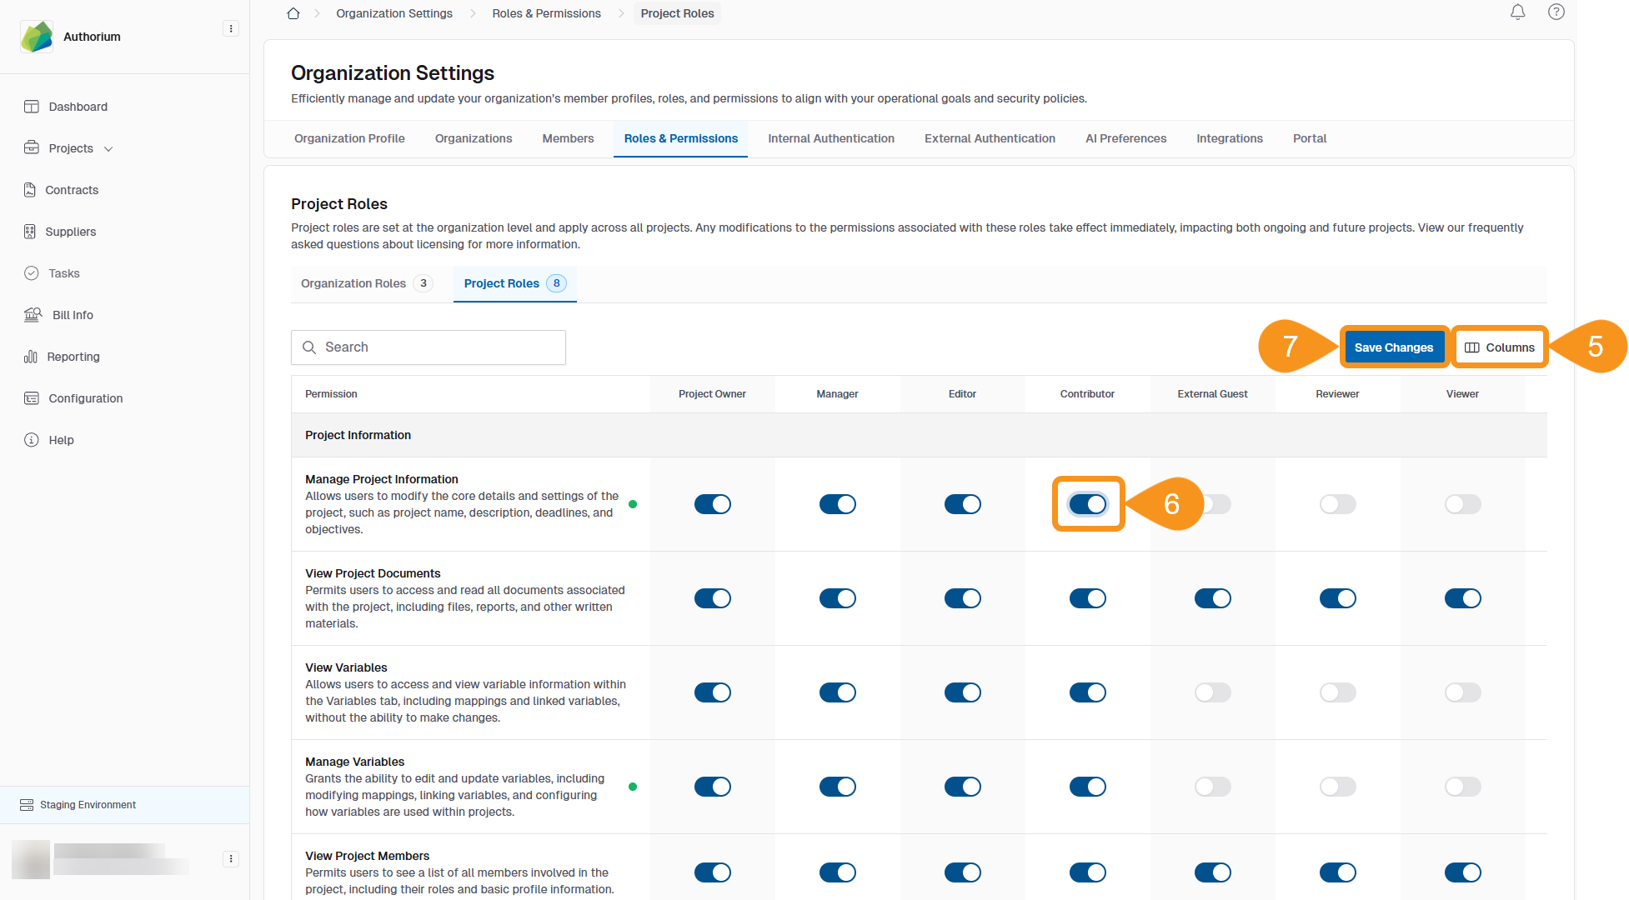Open notifications bell icon
Screen dimensions: 1629x900
(1517, 12)
